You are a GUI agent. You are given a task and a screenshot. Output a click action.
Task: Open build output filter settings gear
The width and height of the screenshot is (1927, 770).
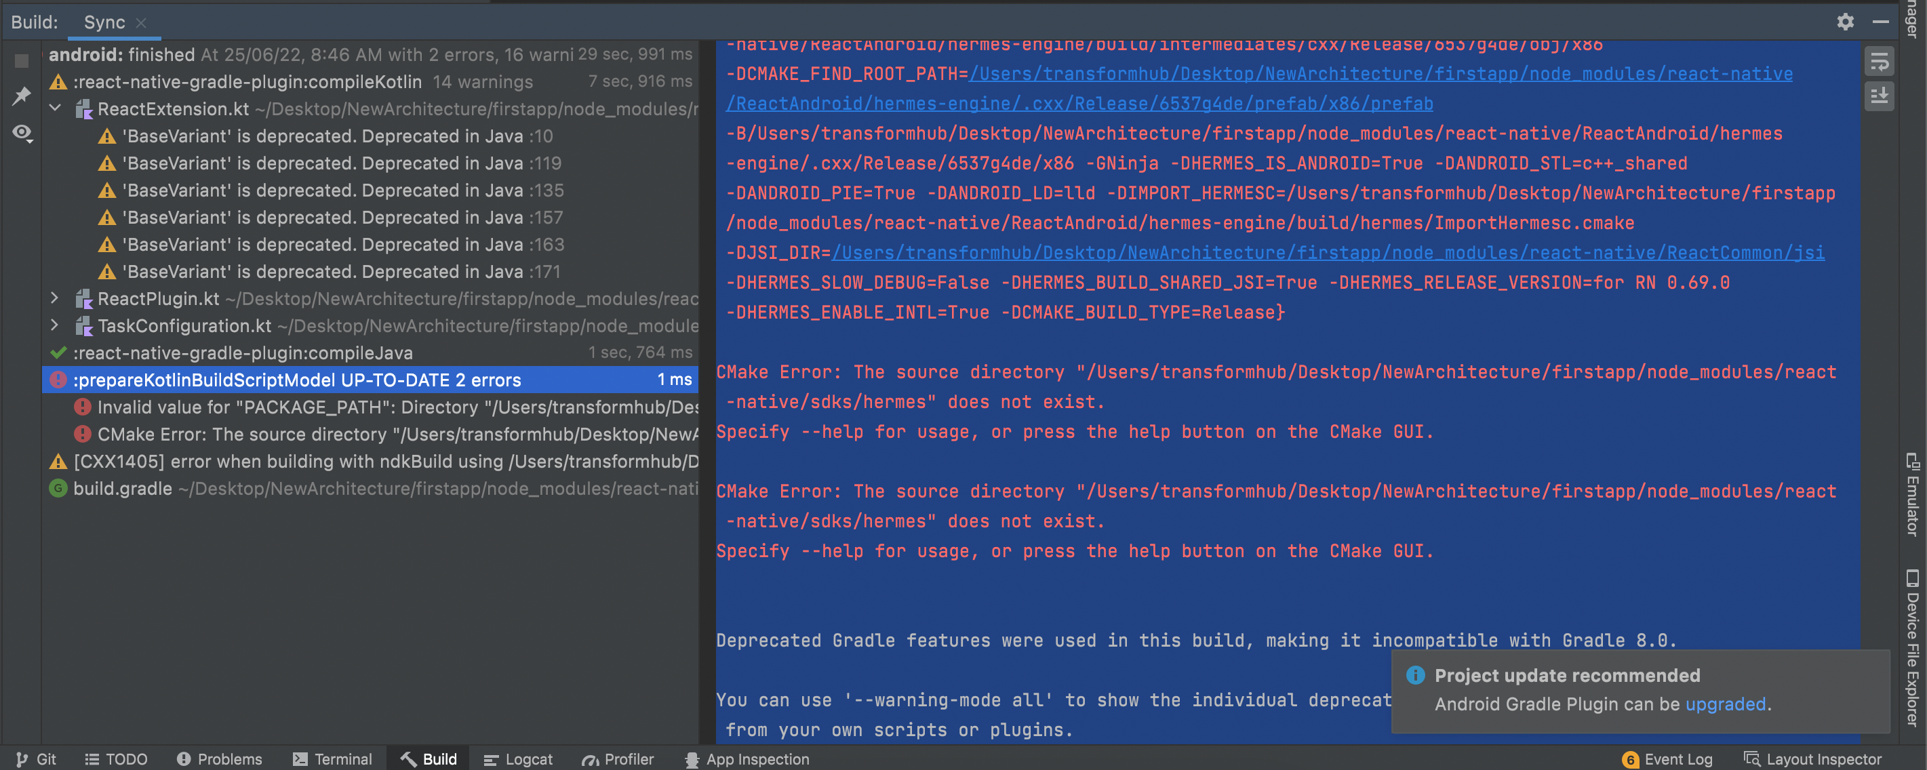(1846, 22)
